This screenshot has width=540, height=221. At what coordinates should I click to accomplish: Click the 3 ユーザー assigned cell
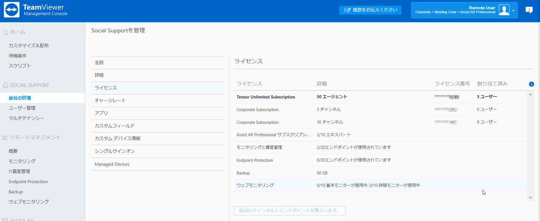click(487, 97)
